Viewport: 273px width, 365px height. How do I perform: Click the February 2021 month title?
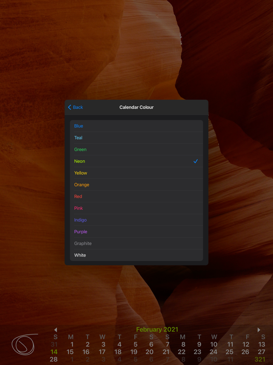(157, 330)
